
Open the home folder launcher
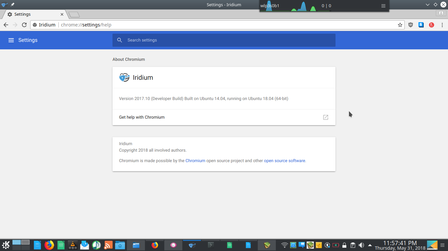point(120,245)
